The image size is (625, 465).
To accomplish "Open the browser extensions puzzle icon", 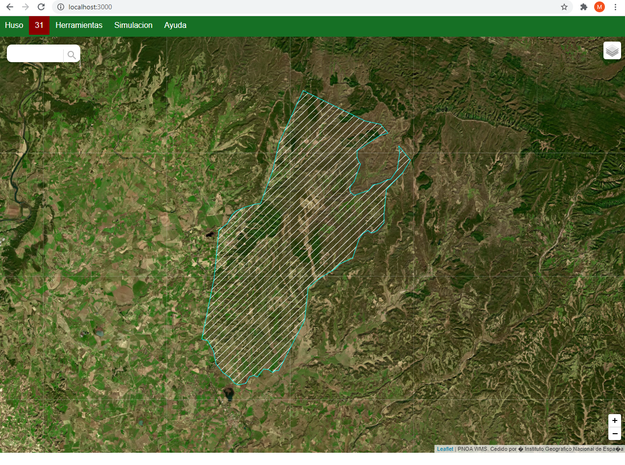I will [x=583, y=7].
